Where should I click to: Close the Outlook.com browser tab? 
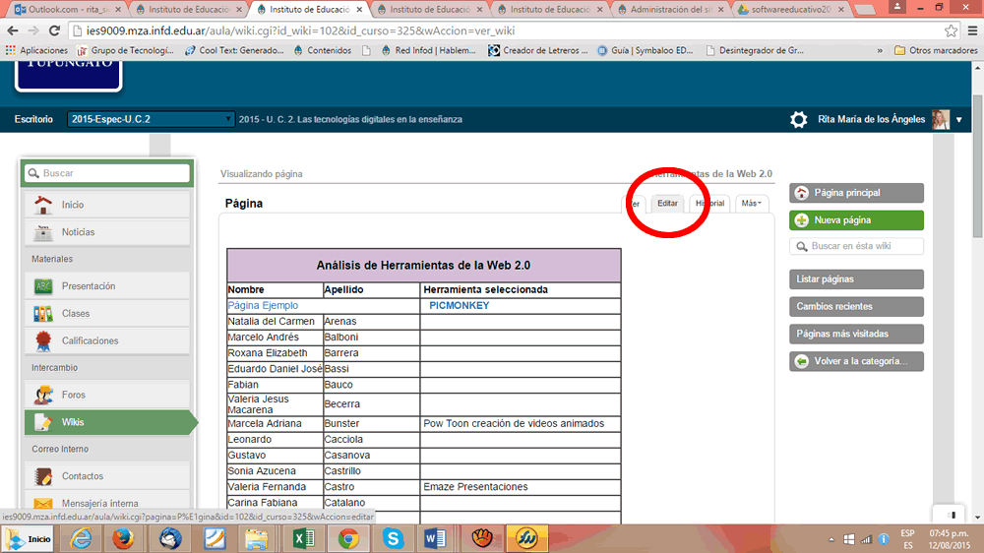pyautogui.click(x=118, y=10)
